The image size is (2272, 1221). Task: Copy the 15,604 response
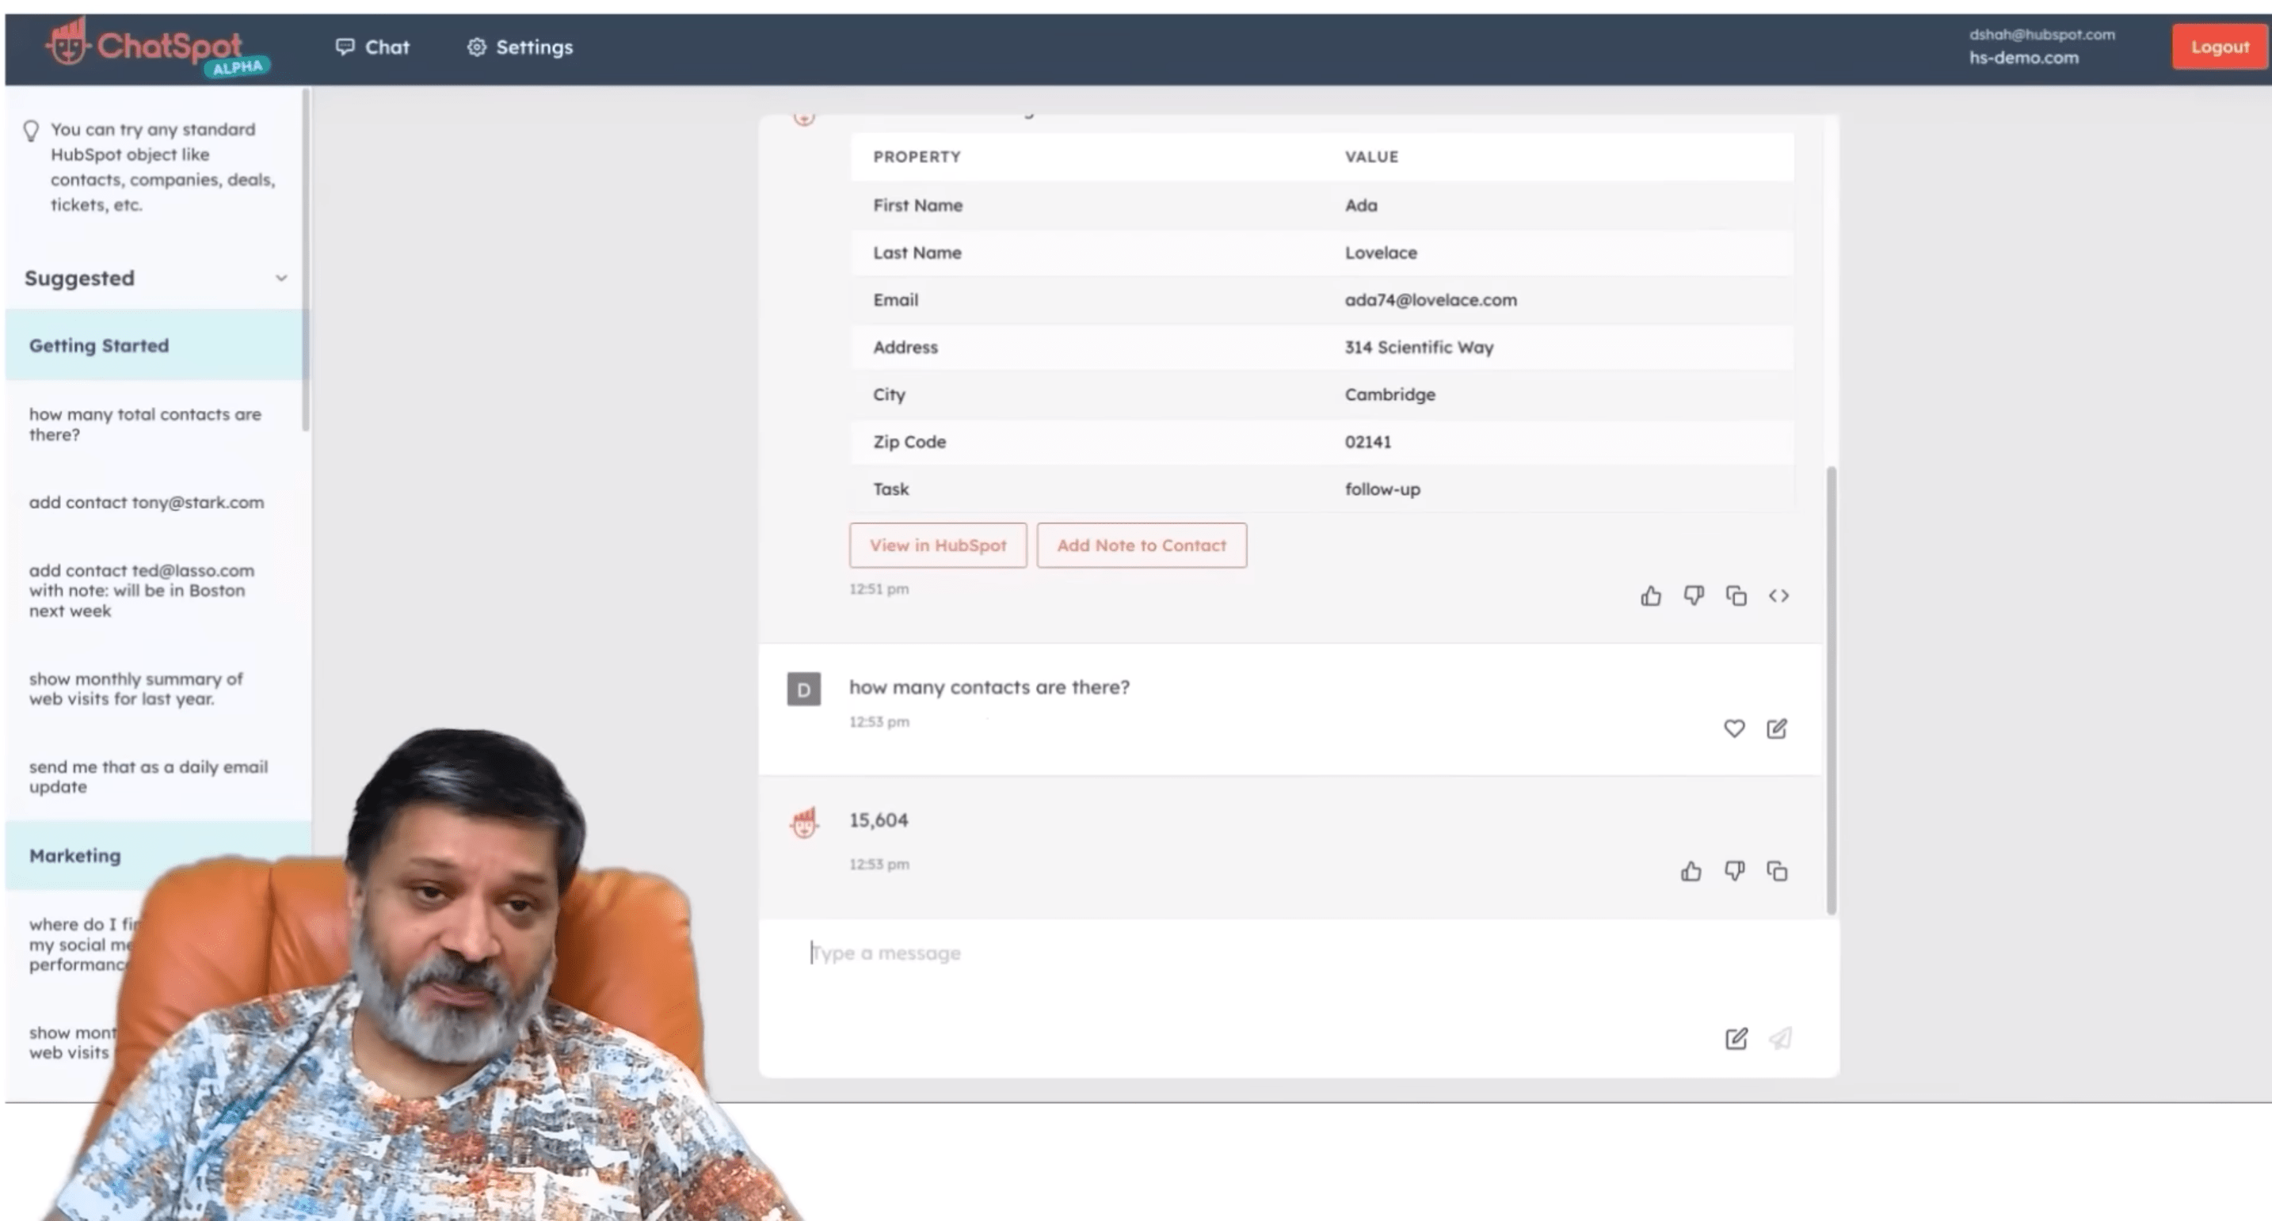tap(1776, 871)
